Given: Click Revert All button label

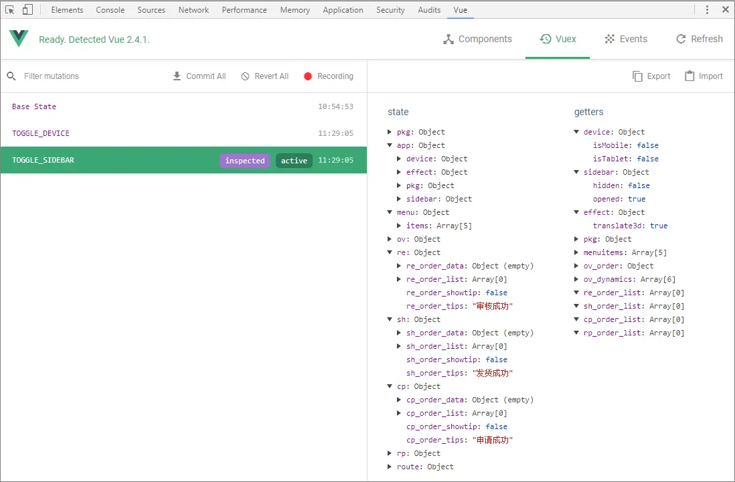Looking at the screenshot, I should [x=271, y=76].
